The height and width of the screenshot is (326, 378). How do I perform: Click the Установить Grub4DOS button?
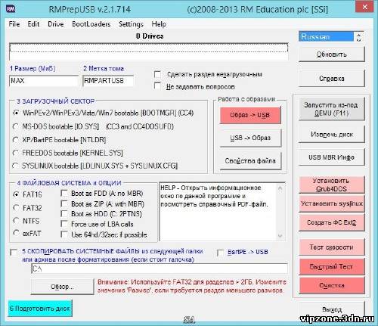[332, 185]
